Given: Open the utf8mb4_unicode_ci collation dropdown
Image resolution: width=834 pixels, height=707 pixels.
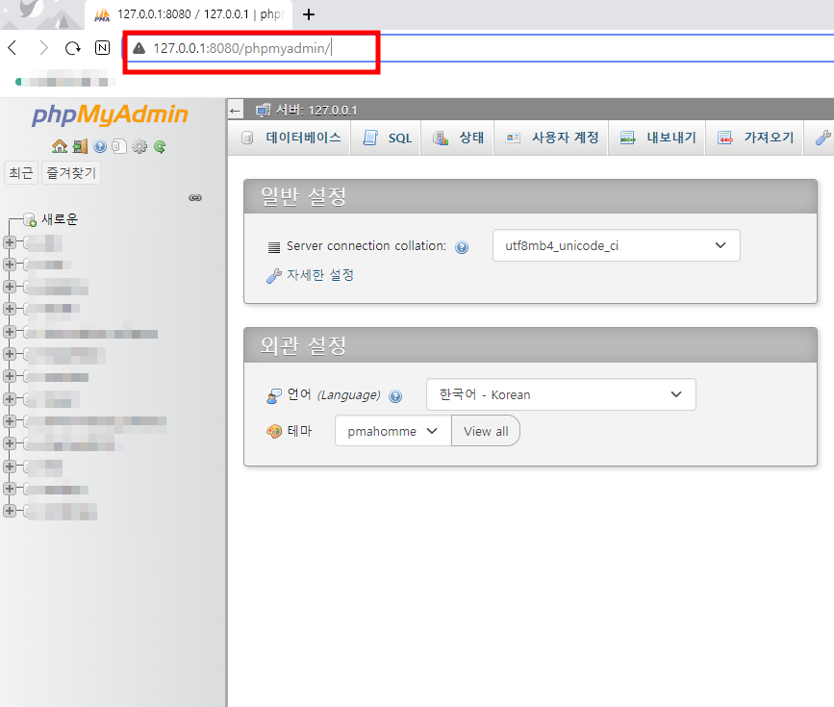Looking at the screenshot, I should point(616,245).
